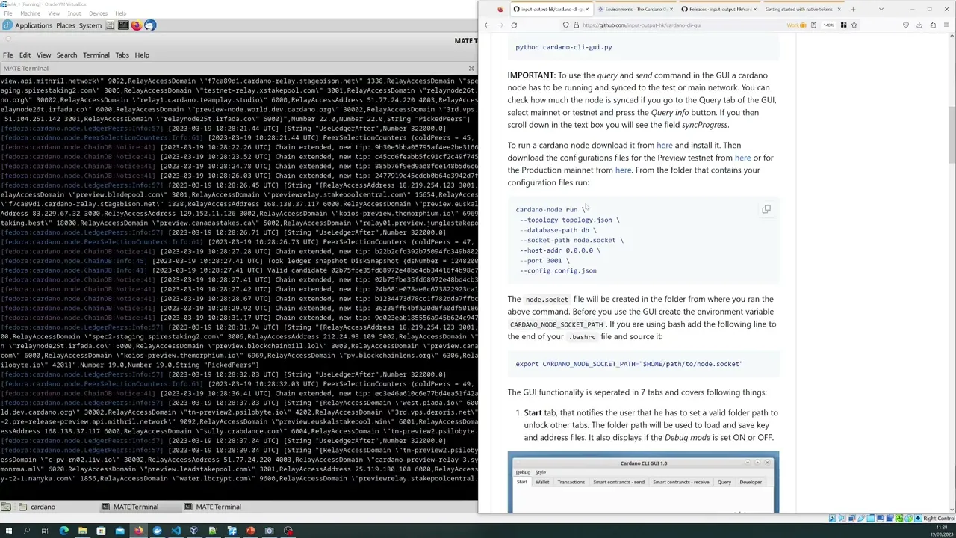
Task: View site information via the padlock icon
Action: (x=577, y=25)
